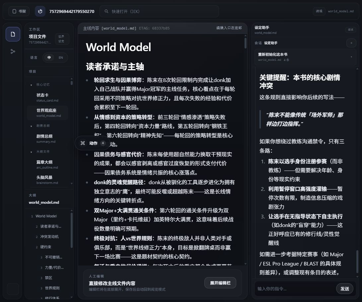
Task: Click the empty rounded button at rail bottom
Action: coord(13,289)
